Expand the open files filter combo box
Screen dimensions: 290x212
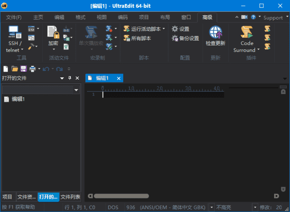pyautogui.click(x=76, y=90)
